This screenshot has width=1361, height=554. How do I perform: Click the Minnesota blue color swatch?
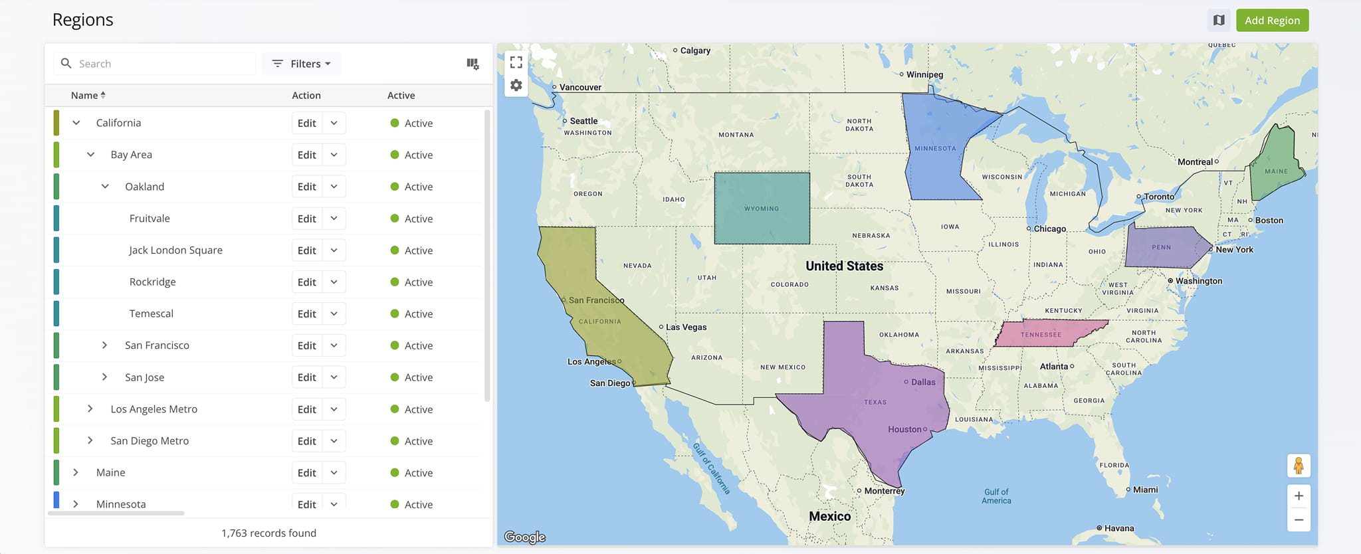pyautogui.click(x=56, y=500)
